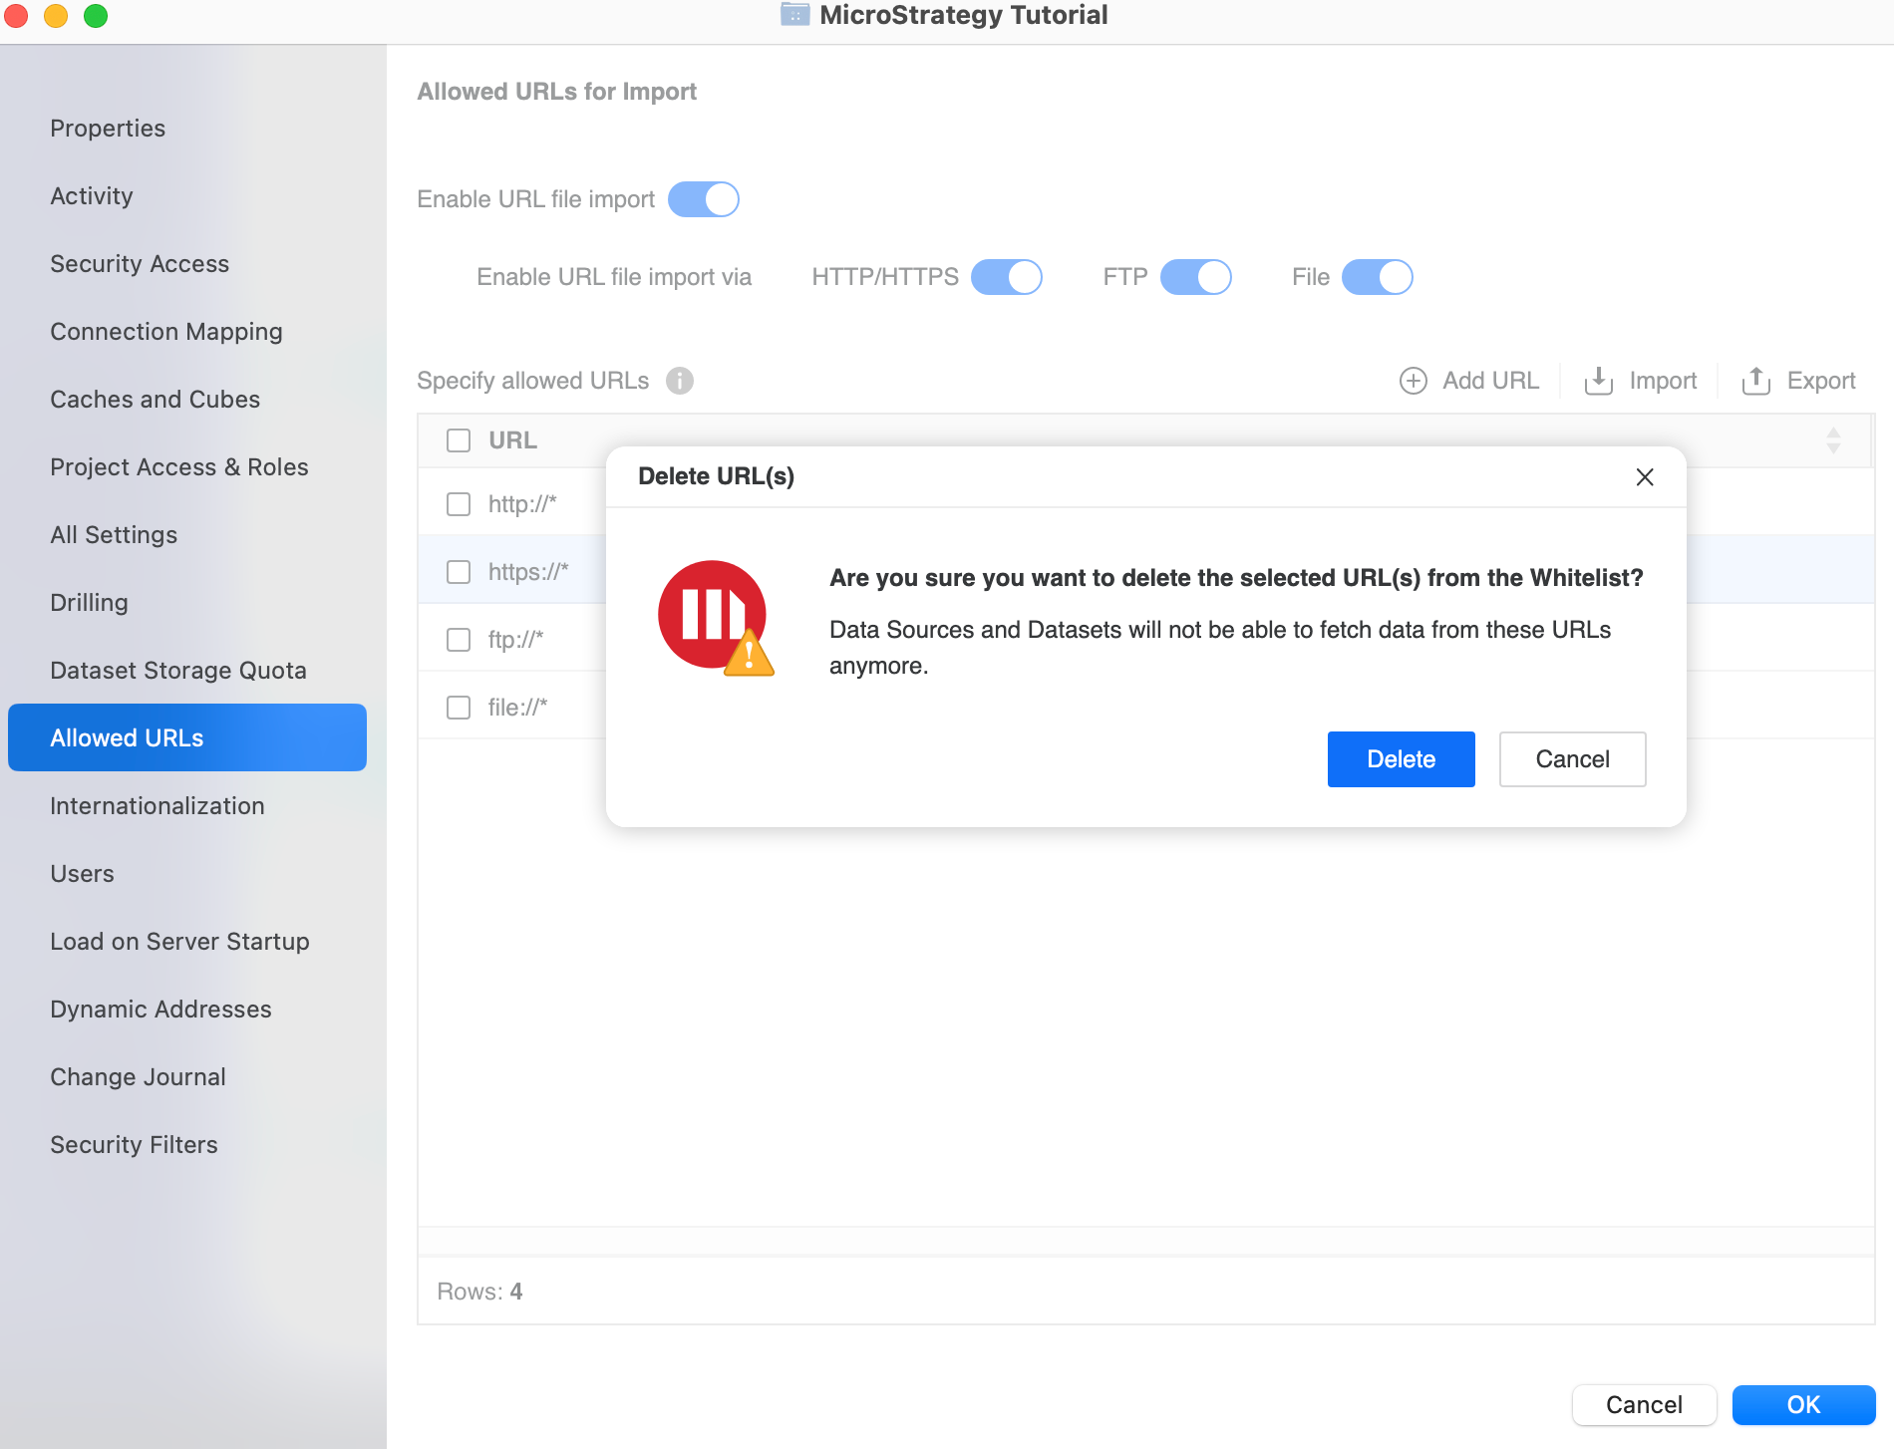Go to Caches and Cubes section

click(155, 400)
